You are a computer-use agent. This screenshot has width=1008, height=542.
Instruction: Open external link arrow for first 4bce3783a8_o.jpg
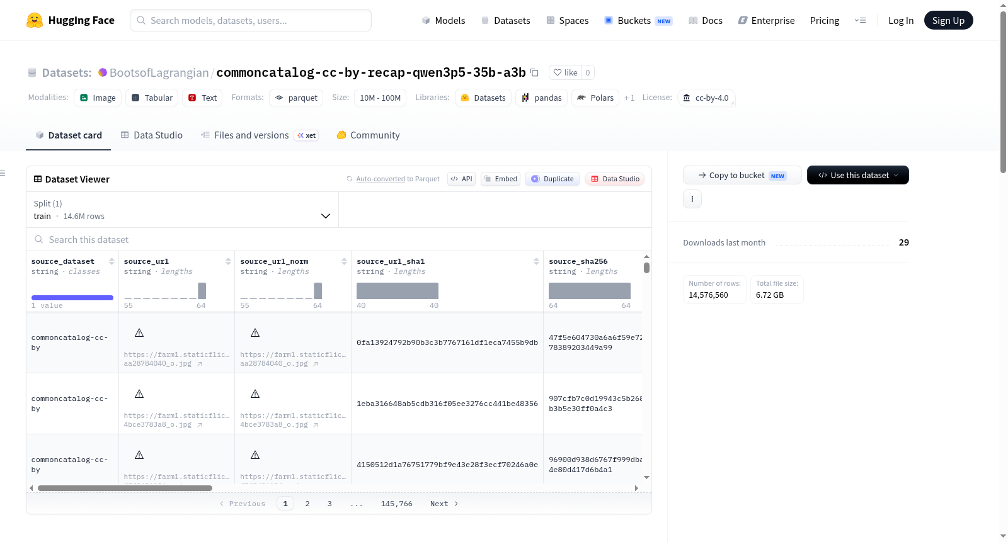[x=200, y=425]
